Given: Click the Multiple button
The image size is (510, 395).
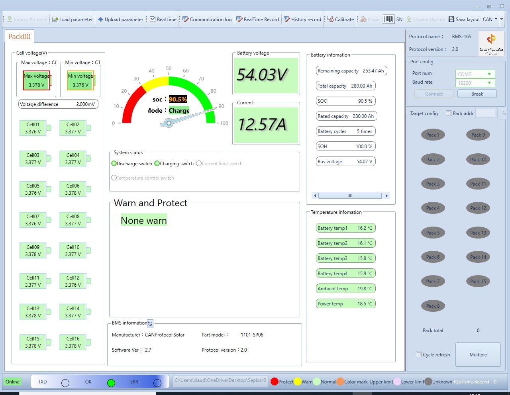Looking at the screenshot, I should click(x=478, y=354).
